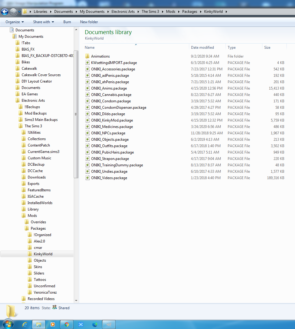Image resolution: width=295 pixels, height=329 pixels.
Task: Click the ONIKI_PubicHairs.package file name
Action: click(112, 152)
